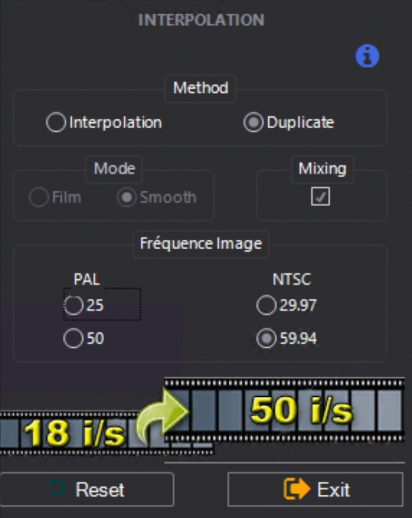Click the PAL column heading
Viewport: 412px width, 518px height.
click(x=87, y=279)
